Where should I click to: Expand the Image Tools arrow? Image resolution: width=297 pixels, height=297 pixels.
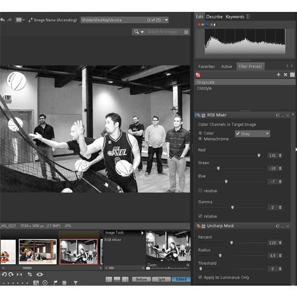pos(142,233)
